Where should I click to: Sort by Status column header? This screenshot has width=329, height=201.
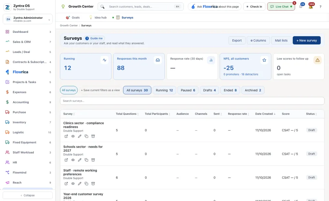(312, 114)
